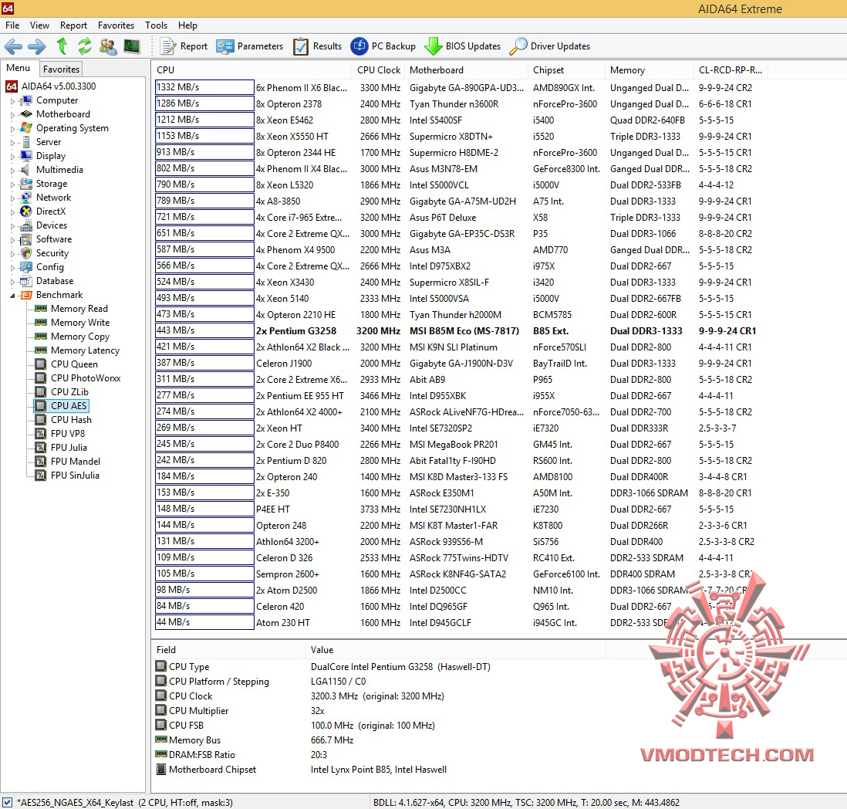Open the CPU ZLib benchmark

(x=69, y=392)
